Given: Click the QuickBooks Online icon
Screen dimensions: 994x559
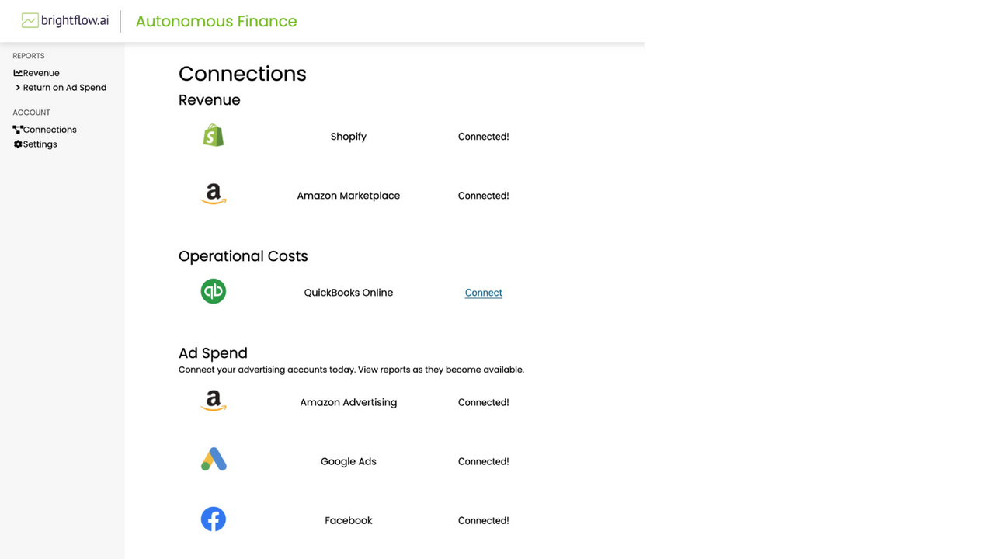Looking at the screenshot, I should pyautogui.click(x=213, y=291).
